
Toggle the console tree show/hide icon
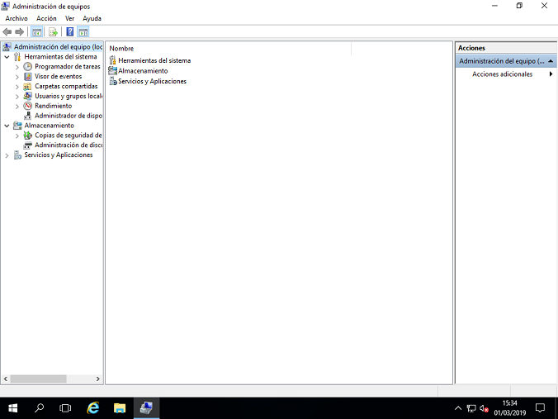(x=36, y=32)
